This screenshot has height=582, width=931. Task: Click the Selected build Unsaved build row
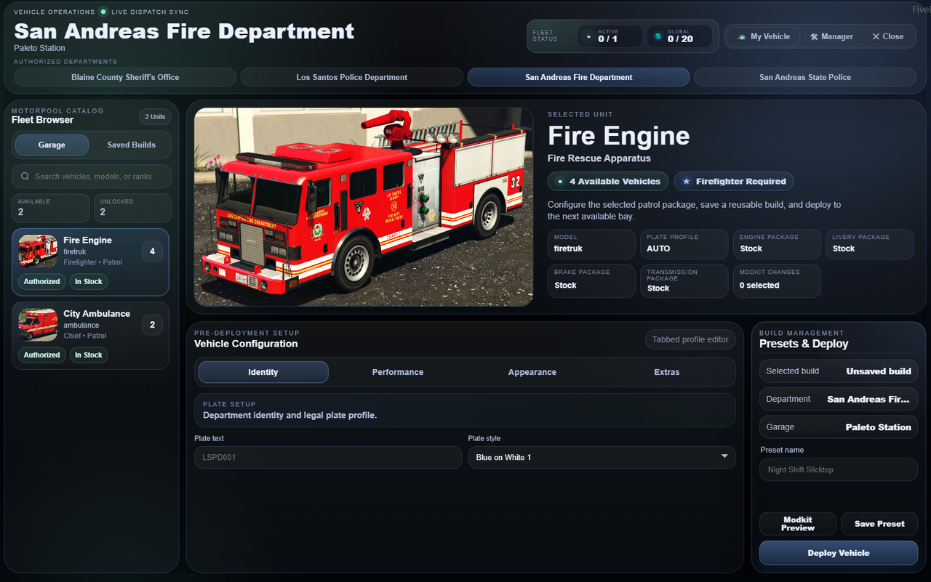(x=839, y=371)
